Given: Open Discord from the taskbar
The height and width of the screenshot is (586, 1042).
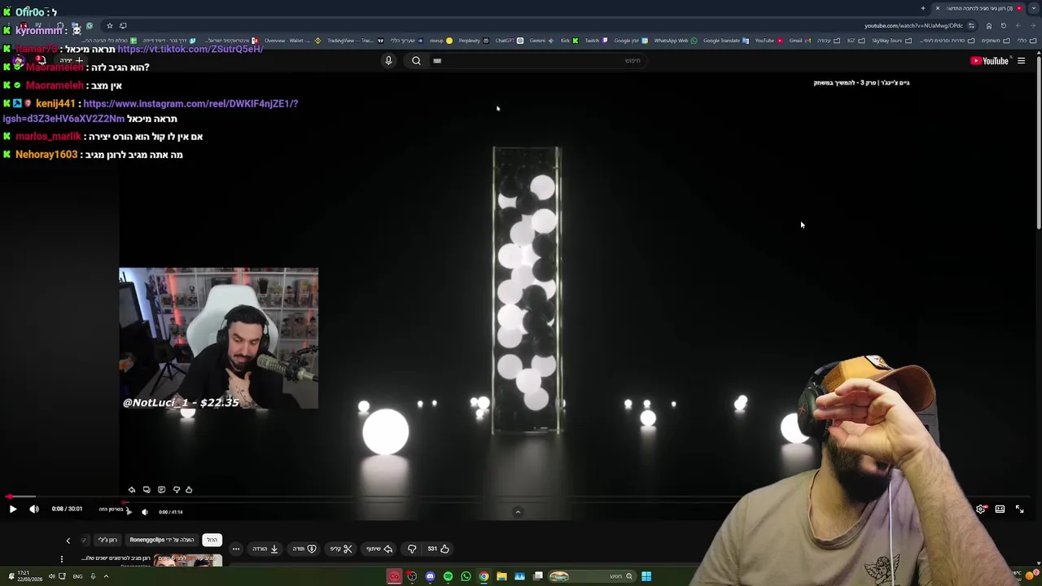Looking at the screenshot, I should tap(430, 576).
